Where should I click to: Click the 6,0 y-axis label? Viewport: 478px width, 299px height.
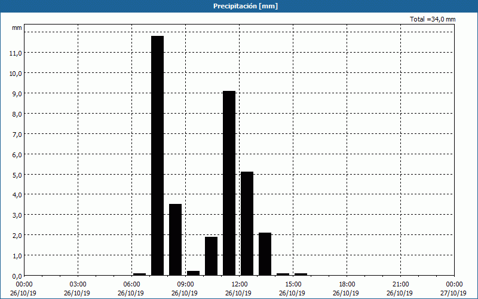17,155
